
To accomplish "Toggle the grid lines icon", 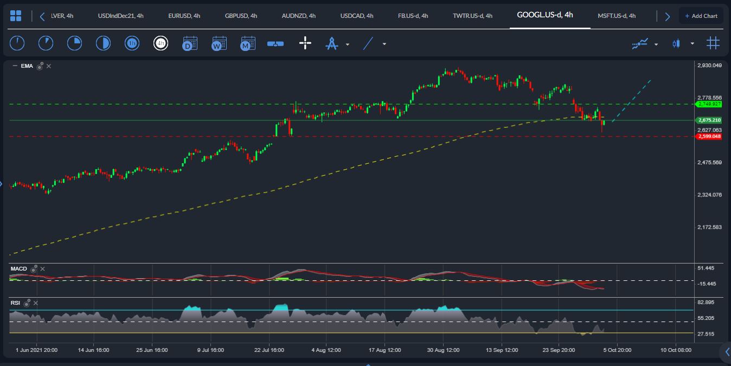I will click(713, 43).
